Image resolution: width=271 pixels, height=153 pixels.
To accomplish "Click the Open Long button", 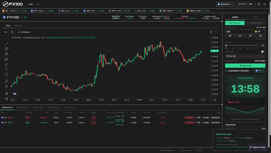I will (x=245, y=66).
